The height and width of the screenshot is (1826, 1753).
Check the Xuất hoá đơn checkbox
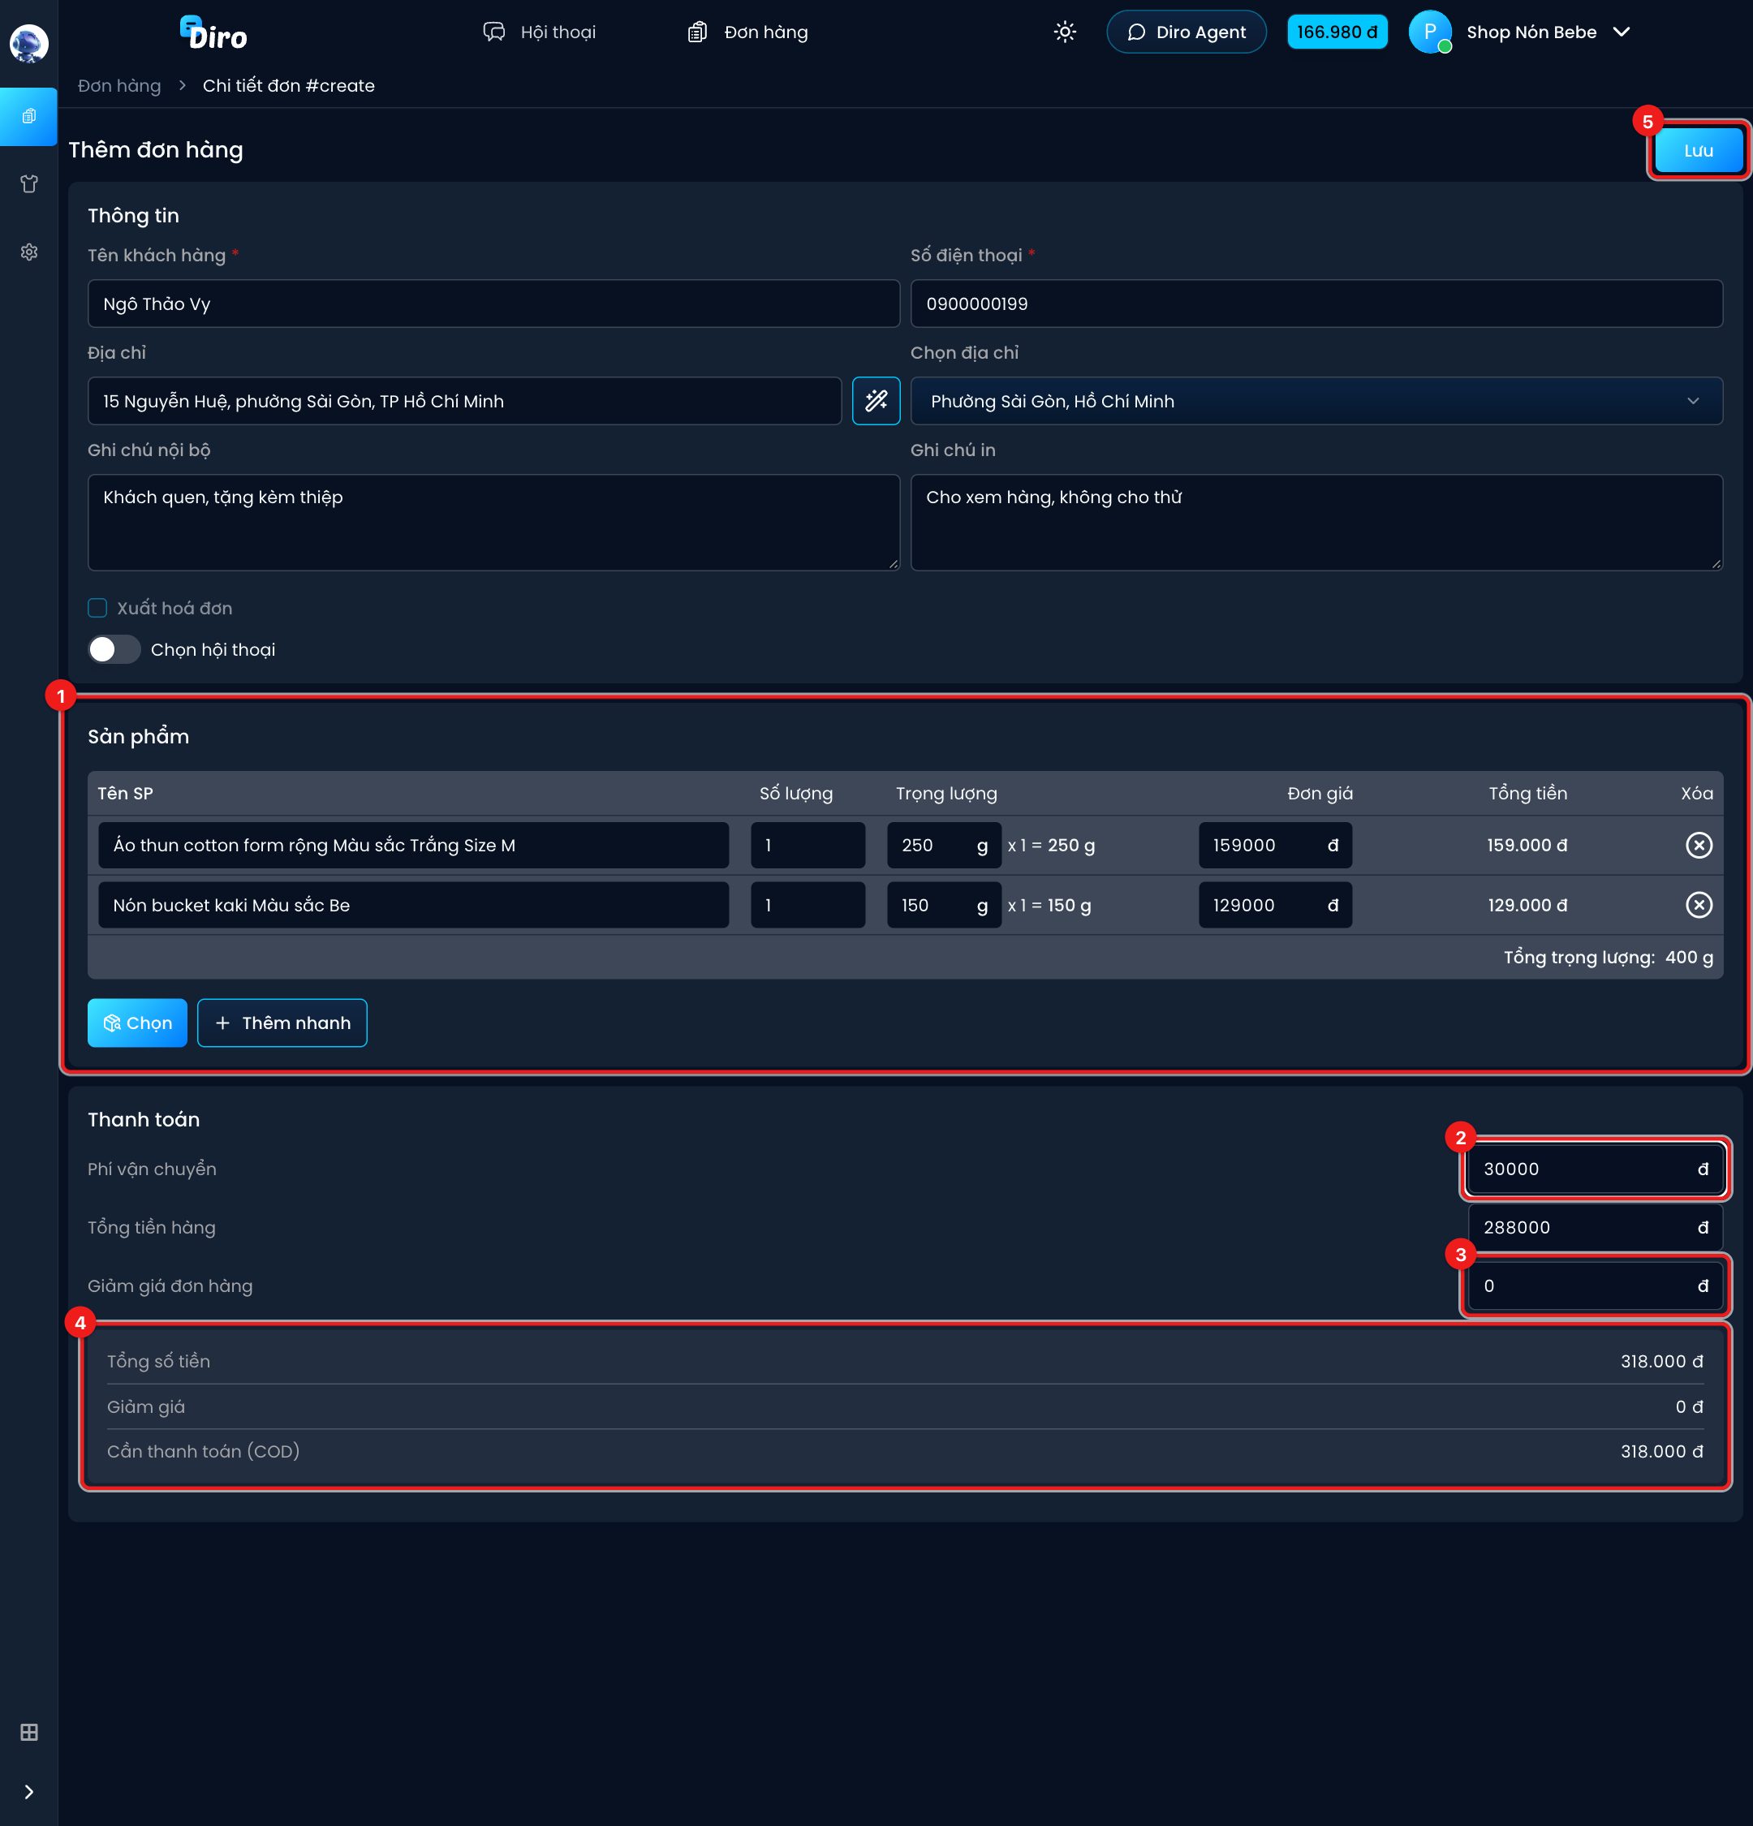[x=97, y=607]
